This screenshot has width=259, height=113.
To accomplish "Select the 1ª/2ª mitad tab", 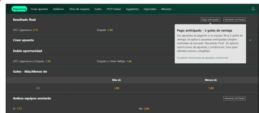I will click(x=114, y=9).
